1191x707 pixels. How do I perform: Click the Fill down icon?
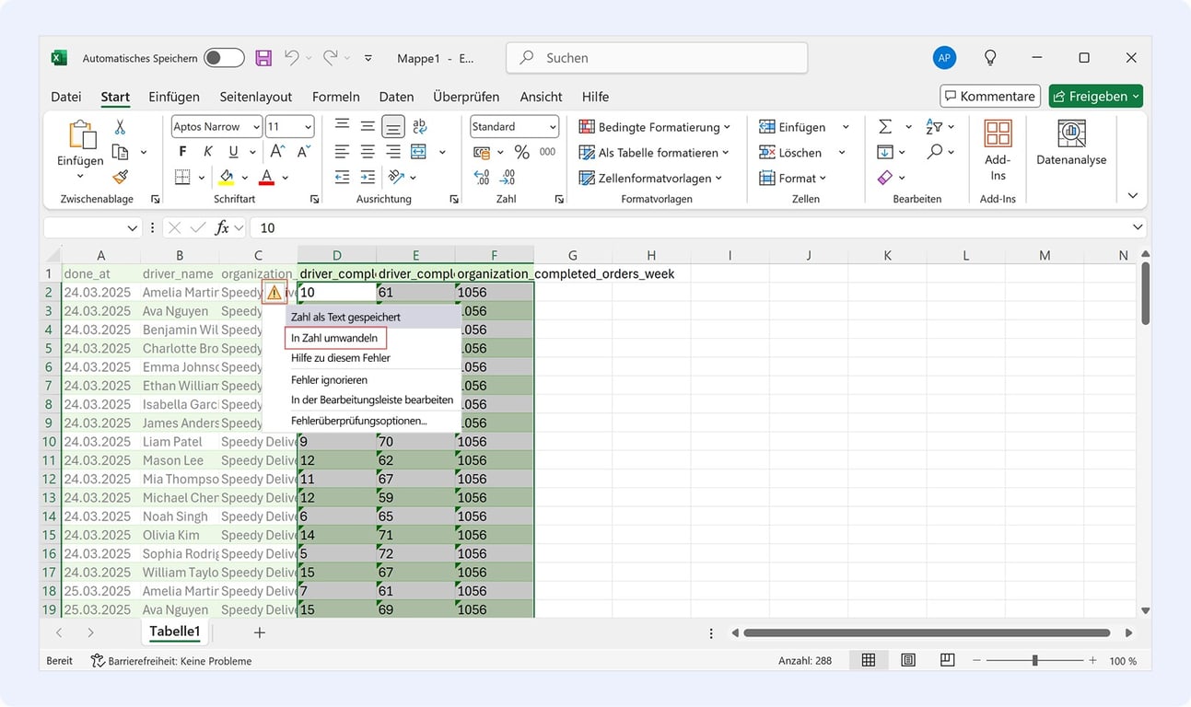coord(885,152)
